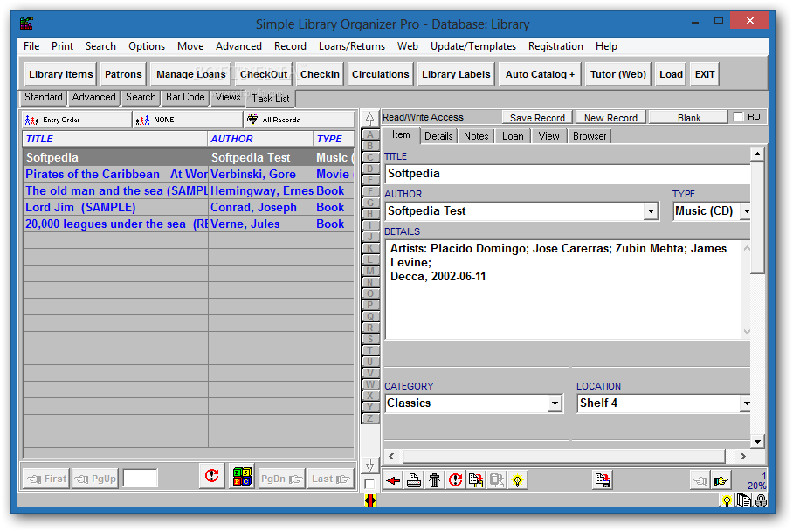Click the up arrow of the record vertical scrollbar
The height and width of the screenshot is (531, 793).
coord(757,154)
